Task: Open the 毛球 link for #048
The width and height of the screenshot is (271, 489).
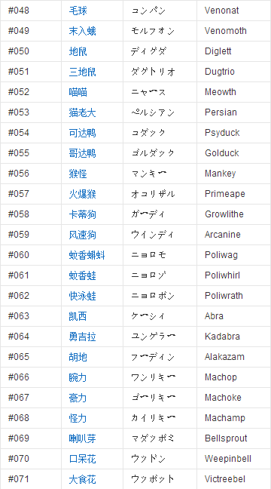Action: 78,11
